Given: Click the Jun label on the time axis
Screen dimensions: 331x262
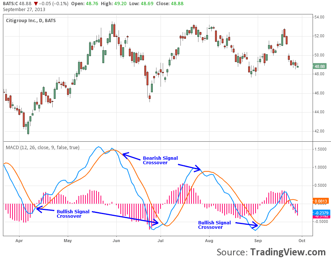Looking at the screenshot, I should coord(117,241).
